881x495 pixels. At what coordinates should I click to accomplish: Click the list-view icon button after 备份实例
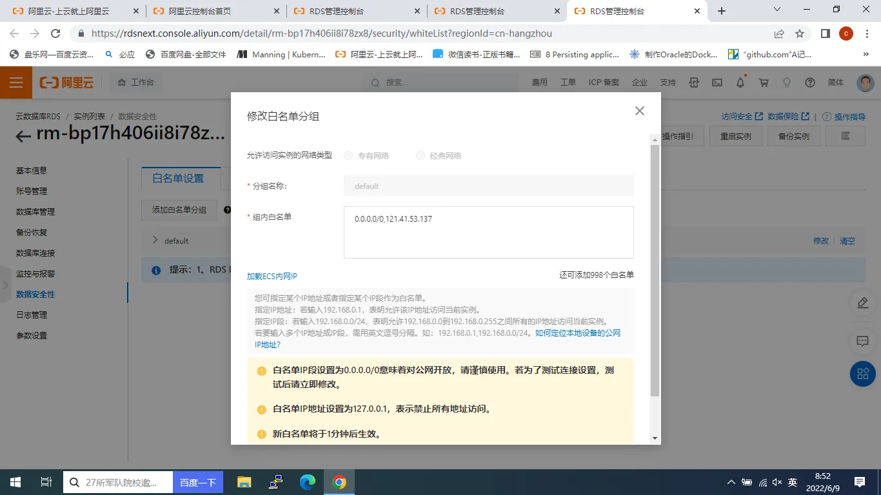click(x=845, y=136)
